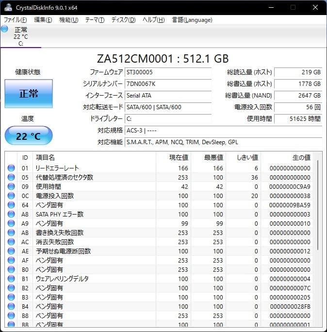
Task: Click raw value 00000000C9A9 in 使用時間 row
Action: tap(290, 187)
